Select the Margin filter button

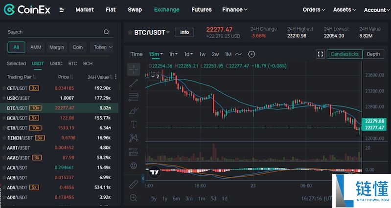(57, 47)
